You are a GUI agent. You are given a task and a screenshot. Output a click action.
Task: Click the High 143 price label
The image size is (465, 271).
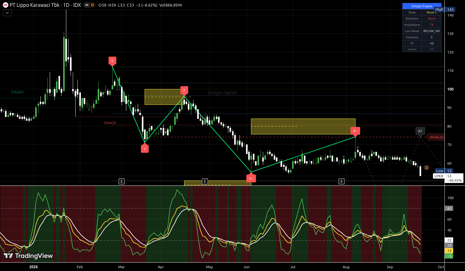pyautogui.click(x=445, y=10)
